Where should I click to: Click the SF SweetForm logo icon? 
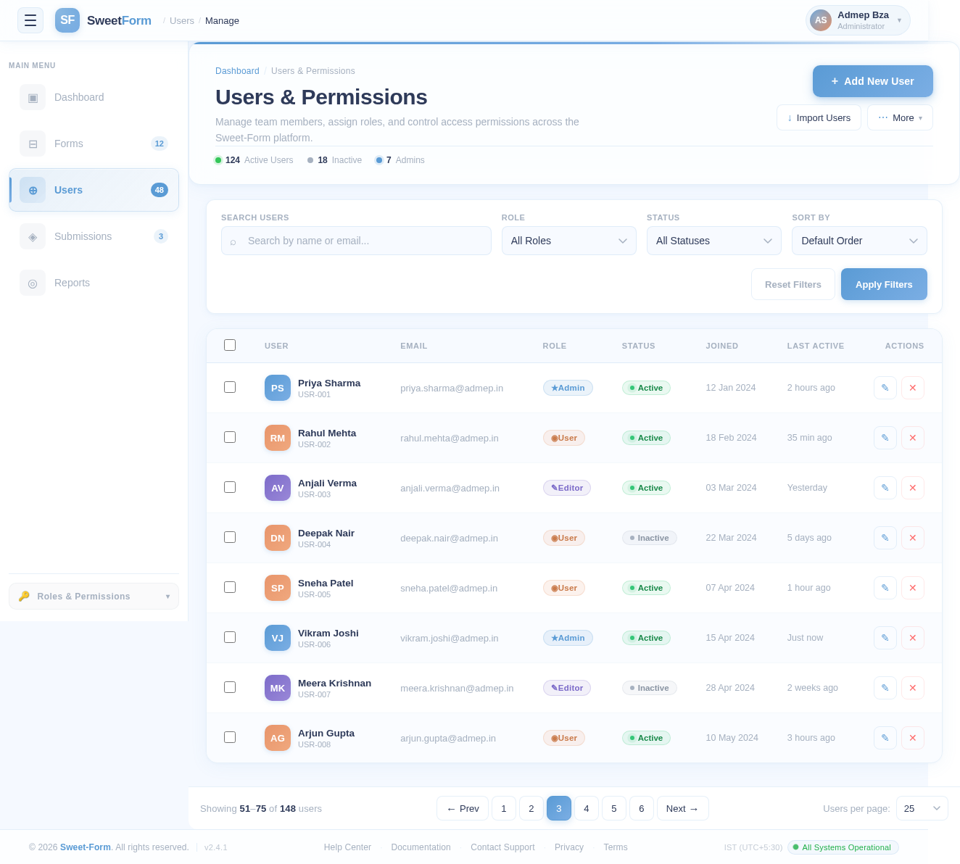click(67, 20)
